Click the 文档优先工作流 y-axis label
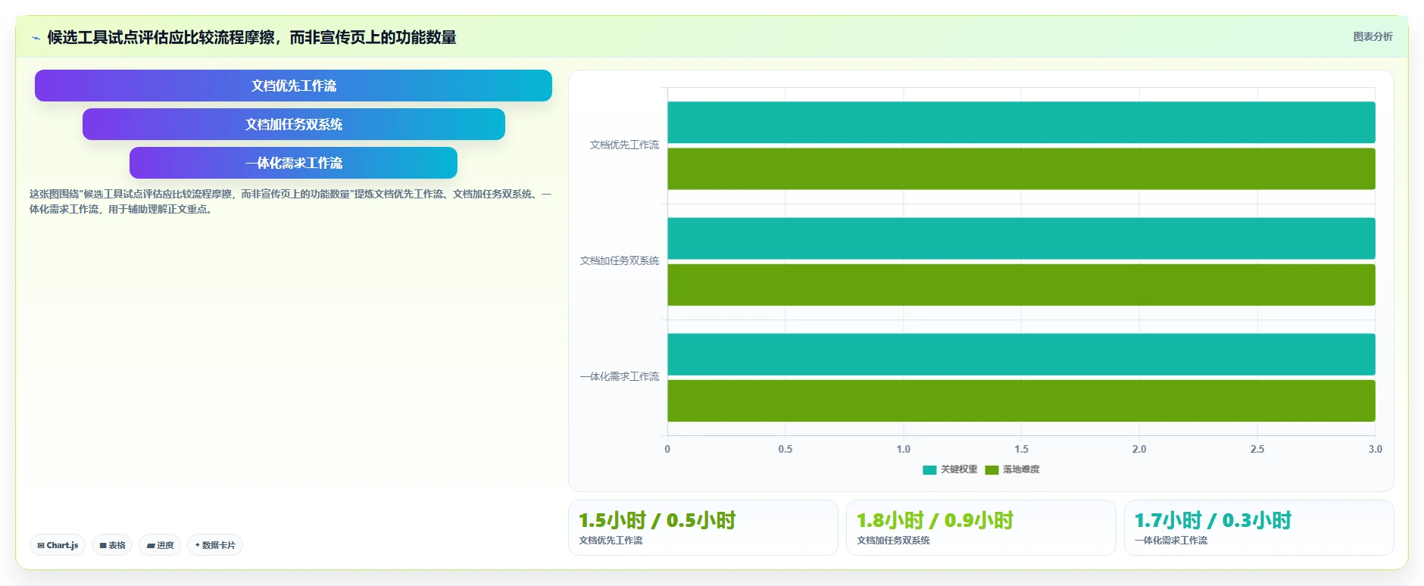Viewport: 1424px width, 586px height. 624,145
